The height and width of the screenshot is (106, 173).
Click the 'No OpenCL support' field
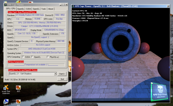[x=40, y=37]
